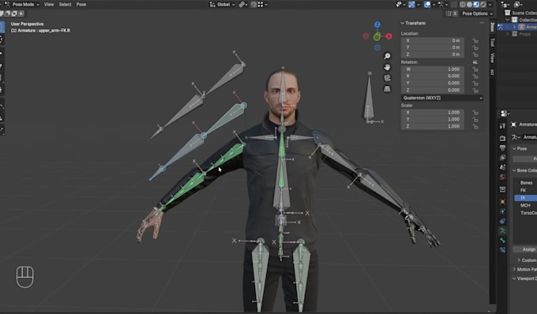Open the Render properties tab icon
Screen dimensions: 537x314
coord(502,138)
